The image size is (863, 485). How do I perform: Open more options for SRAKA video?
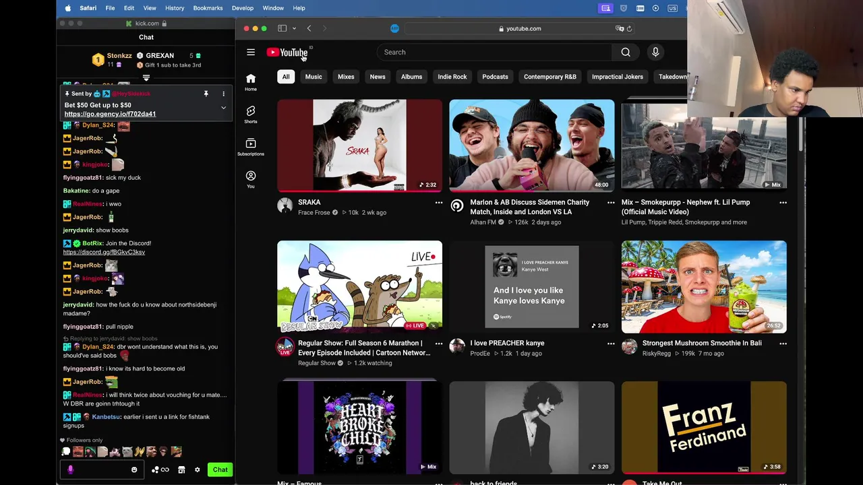[x=439, y=202]
